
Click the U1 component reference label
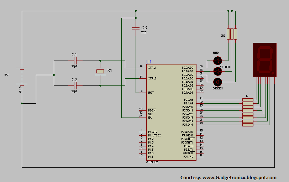click(149, 62)
